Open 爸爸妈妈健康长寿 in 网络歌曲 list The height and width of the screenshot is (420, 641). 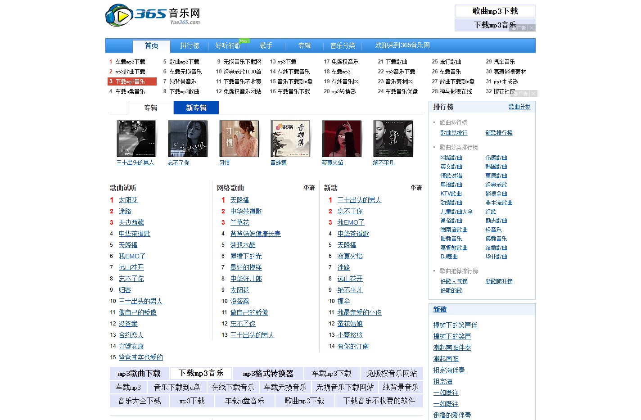click(x=255, y=234)
